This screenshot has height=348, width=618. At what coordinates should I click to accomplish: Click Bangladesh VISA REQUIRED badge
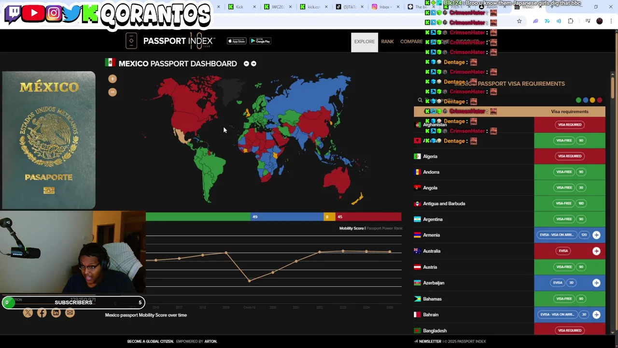[570, 331]
